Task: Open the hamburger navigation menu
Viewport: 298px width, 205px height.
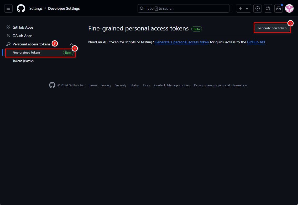Action: click(x=8, y=8)
